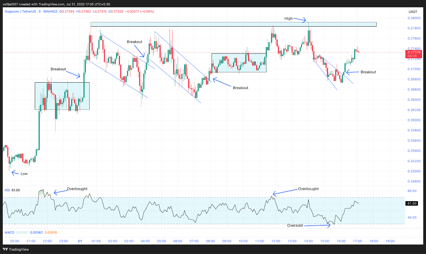The height and width of the screenshot is (254, 426).
Task: Select the Low text label on the chart
Action: [x=24, y=174]
